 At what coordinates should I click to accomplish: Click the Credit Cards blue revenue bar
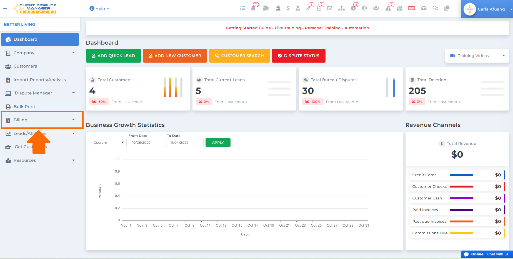pyautogui.click(x=462, y=175)
